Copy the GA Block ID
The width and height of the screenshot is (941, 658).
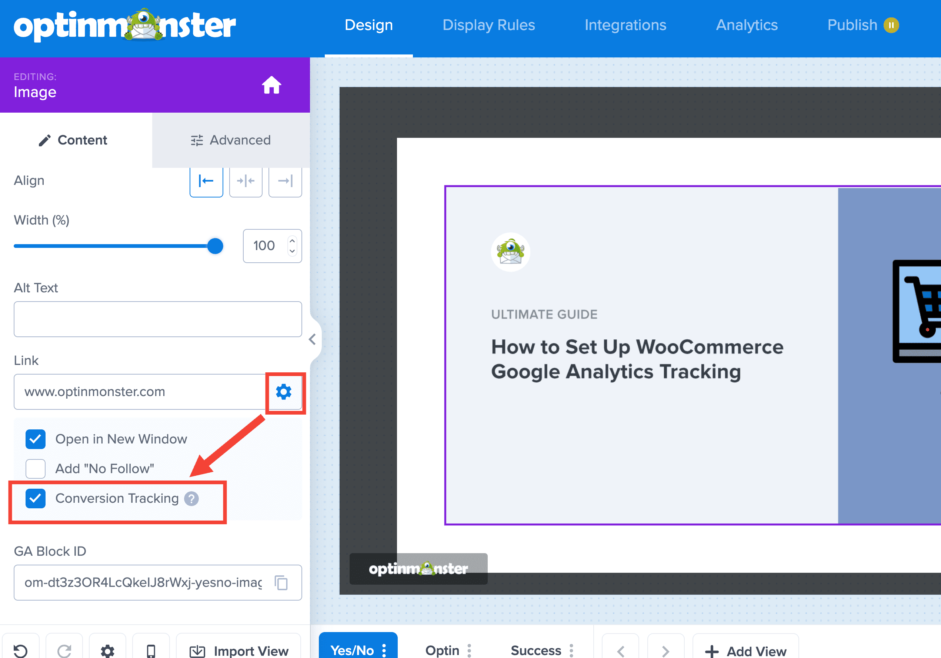[281, 582]
